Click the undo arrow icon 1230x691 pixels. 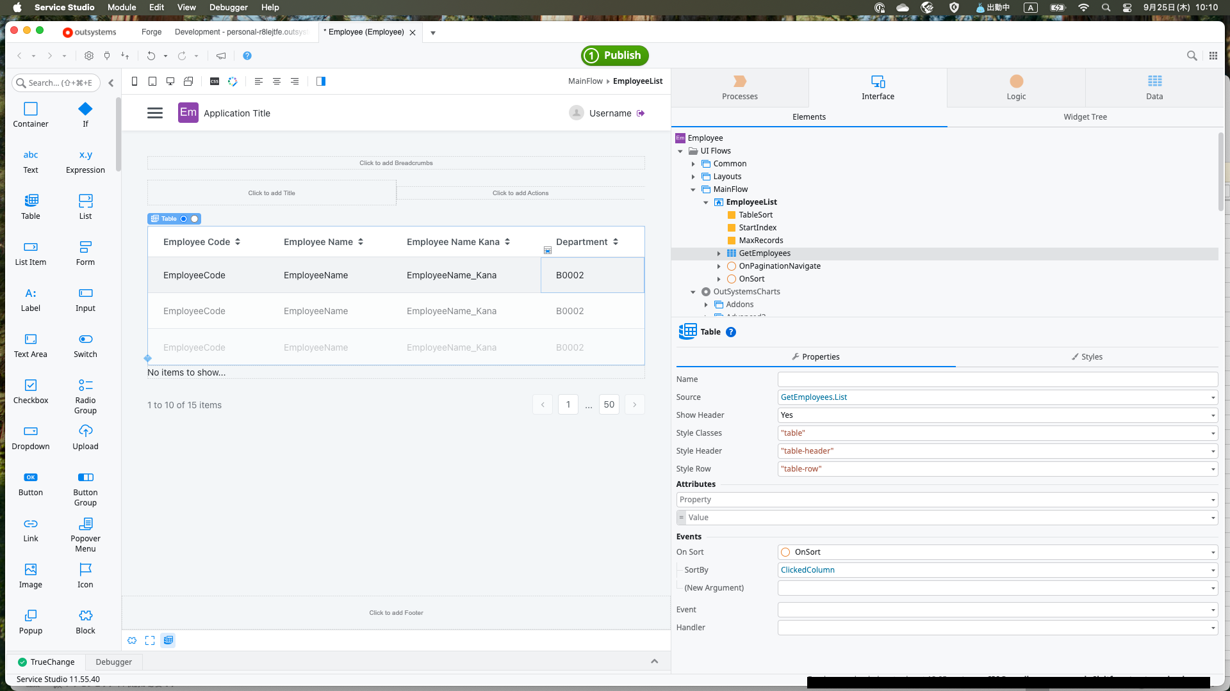click(151, 56)
